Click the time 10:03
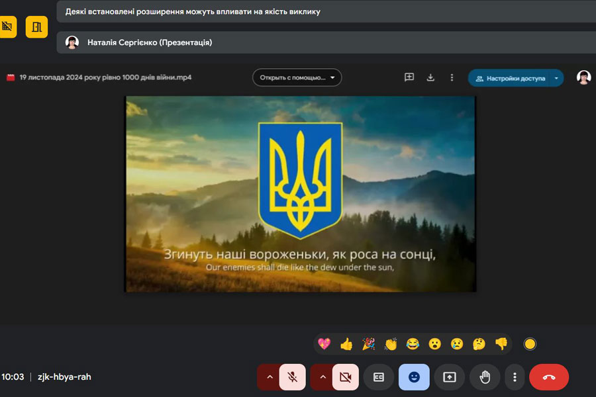Viewport: 596px width, 397px height. click(13, 377)
